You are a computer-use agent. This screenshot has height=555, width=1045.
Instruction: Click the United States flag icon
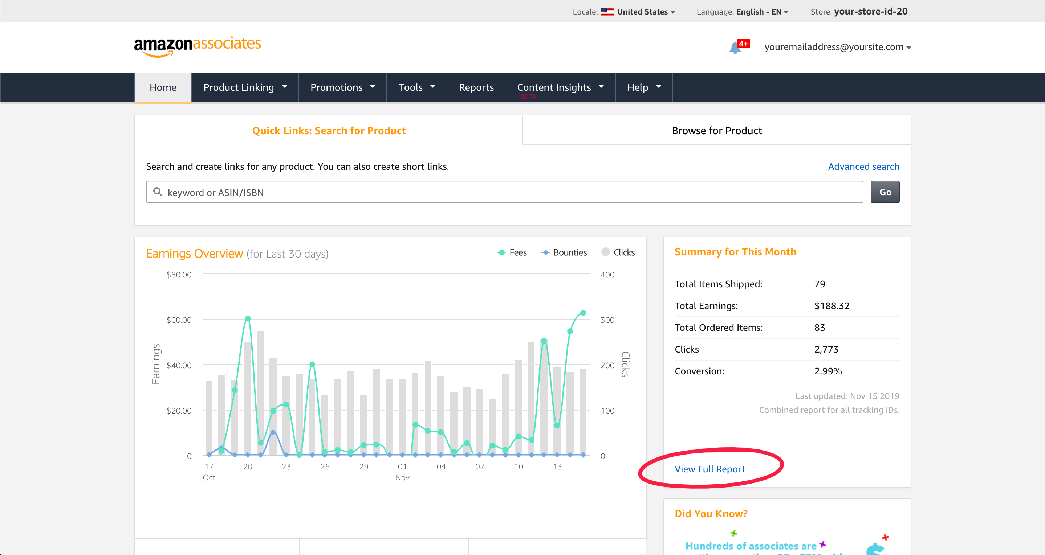(607, 12)
